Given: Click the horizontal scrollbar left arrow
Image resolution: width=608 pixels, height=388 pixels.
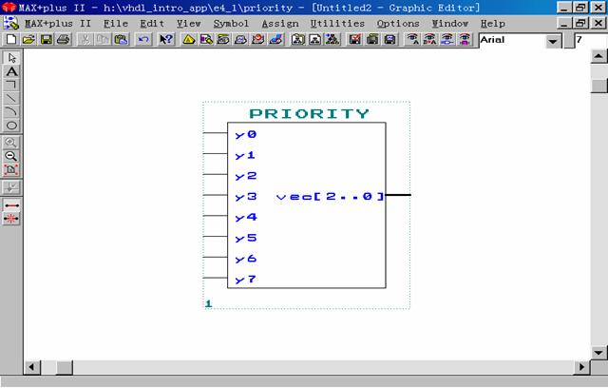Looking at the screenshot, I should click(x=32, y=367).
